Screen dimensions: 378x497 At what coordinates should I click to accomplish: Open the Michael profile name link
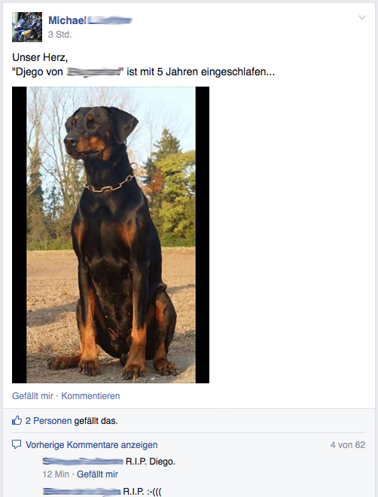(90, 20)
